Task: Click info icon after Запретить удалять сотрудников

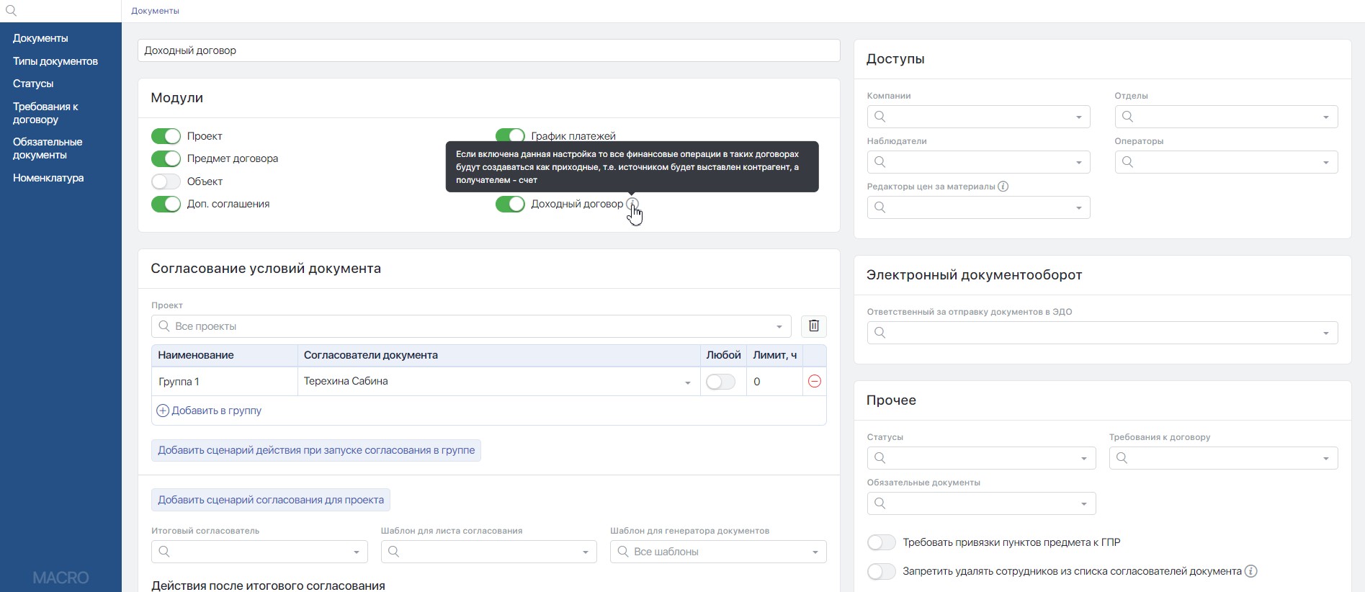Action: click(1250, 571)
